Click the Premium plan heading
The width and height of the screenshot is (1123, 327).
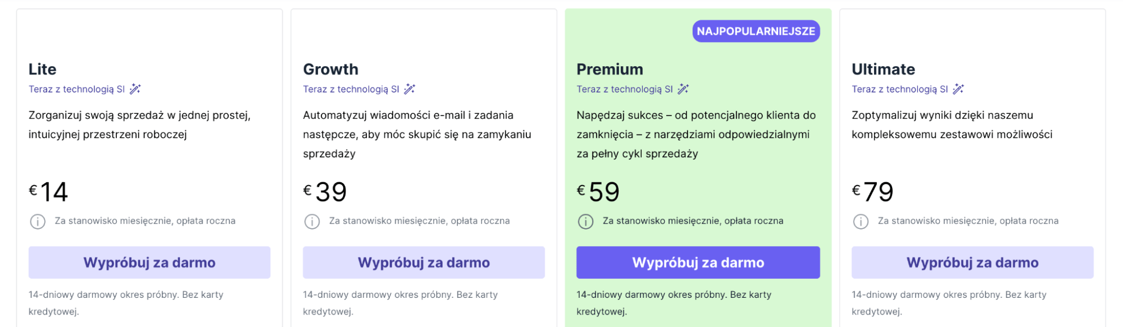click(610, 69)
